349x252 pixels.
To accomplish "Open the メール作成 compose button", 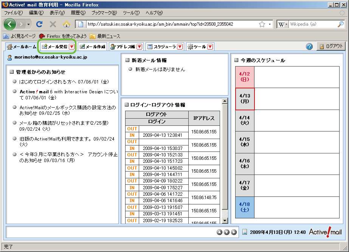I will point(93,47).
